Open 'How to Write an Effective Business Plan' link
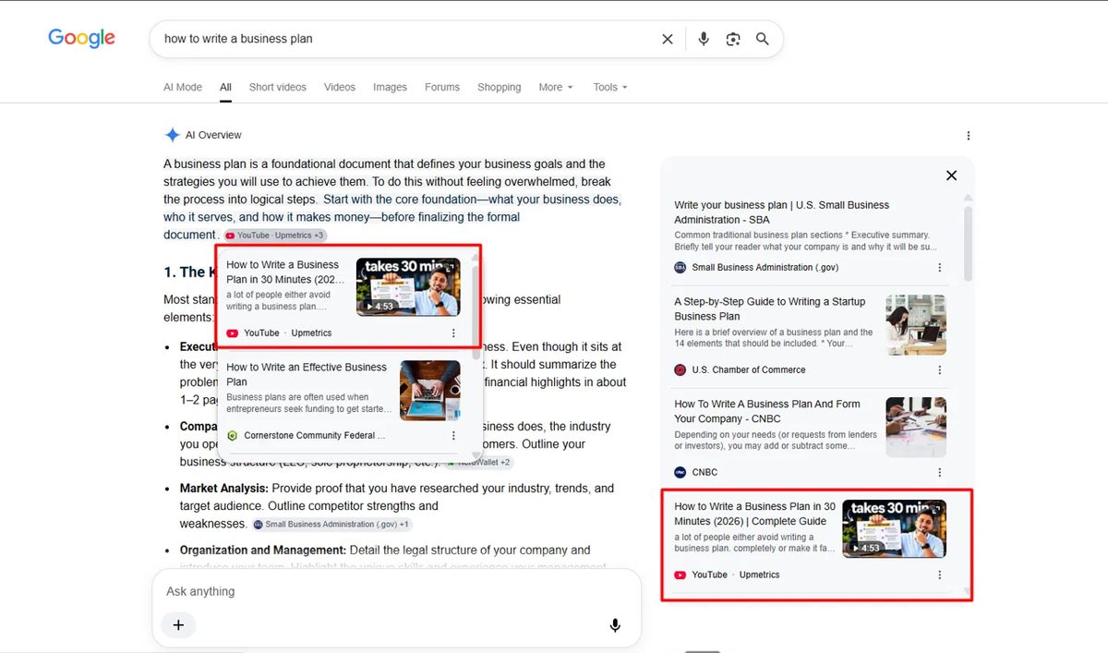1108x653 pixels. [307, 374]
